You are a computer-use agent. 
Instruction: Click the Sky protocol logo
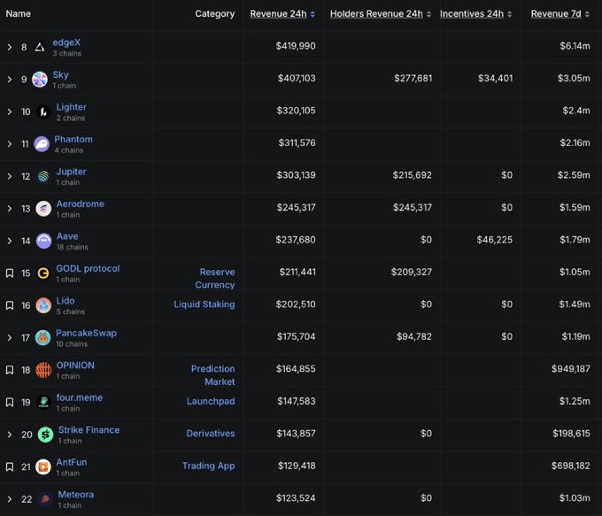point(40,80)
